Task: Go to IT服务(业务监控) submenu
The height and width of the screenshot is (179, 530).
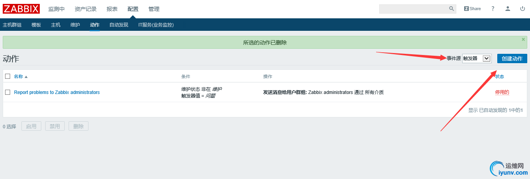Action: (156, 25)
